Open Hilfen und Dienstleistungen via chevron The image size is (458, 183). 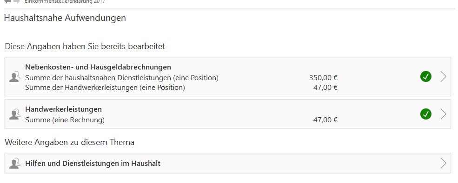pos(444,163)
